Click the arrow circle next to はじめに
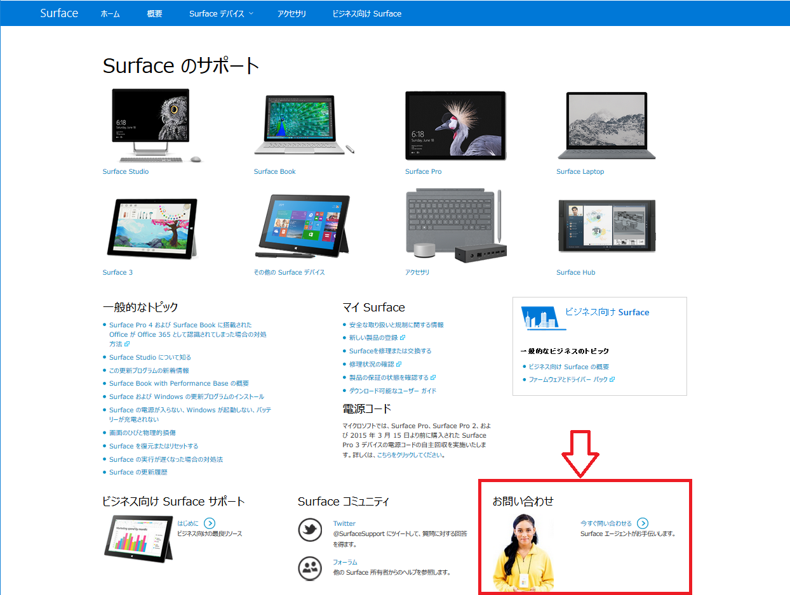 pyautogui.click(x=210, y=523)
